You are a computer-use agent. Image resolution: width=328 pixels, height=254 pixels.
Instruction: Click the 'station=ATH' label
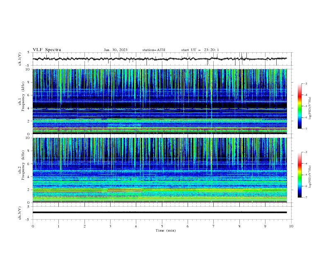154,50
